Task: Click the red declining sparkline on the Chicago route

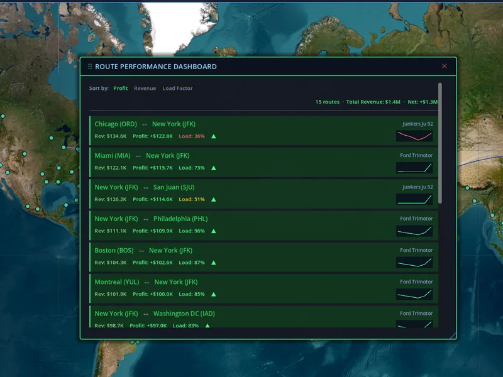Action: click(414, 136)
